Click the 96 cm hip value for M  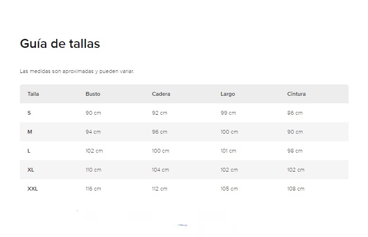click(159, 132)
